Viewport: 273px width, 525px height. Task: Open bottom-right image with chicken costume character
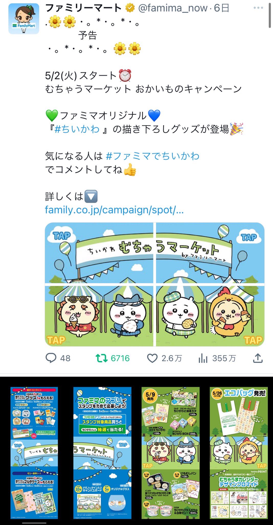pos(210,316)
